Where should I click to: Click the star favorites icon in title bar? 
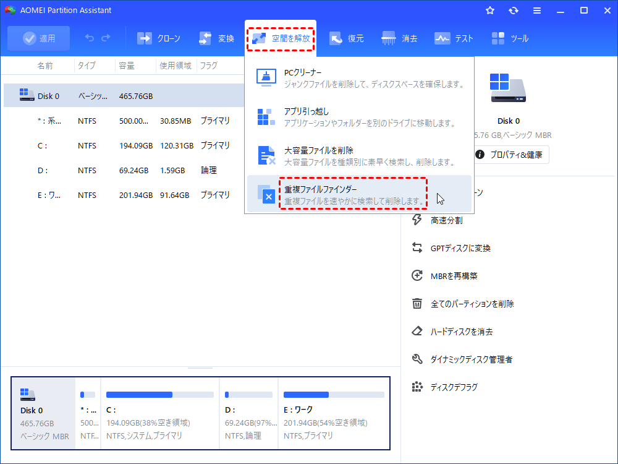coord(490,11)
